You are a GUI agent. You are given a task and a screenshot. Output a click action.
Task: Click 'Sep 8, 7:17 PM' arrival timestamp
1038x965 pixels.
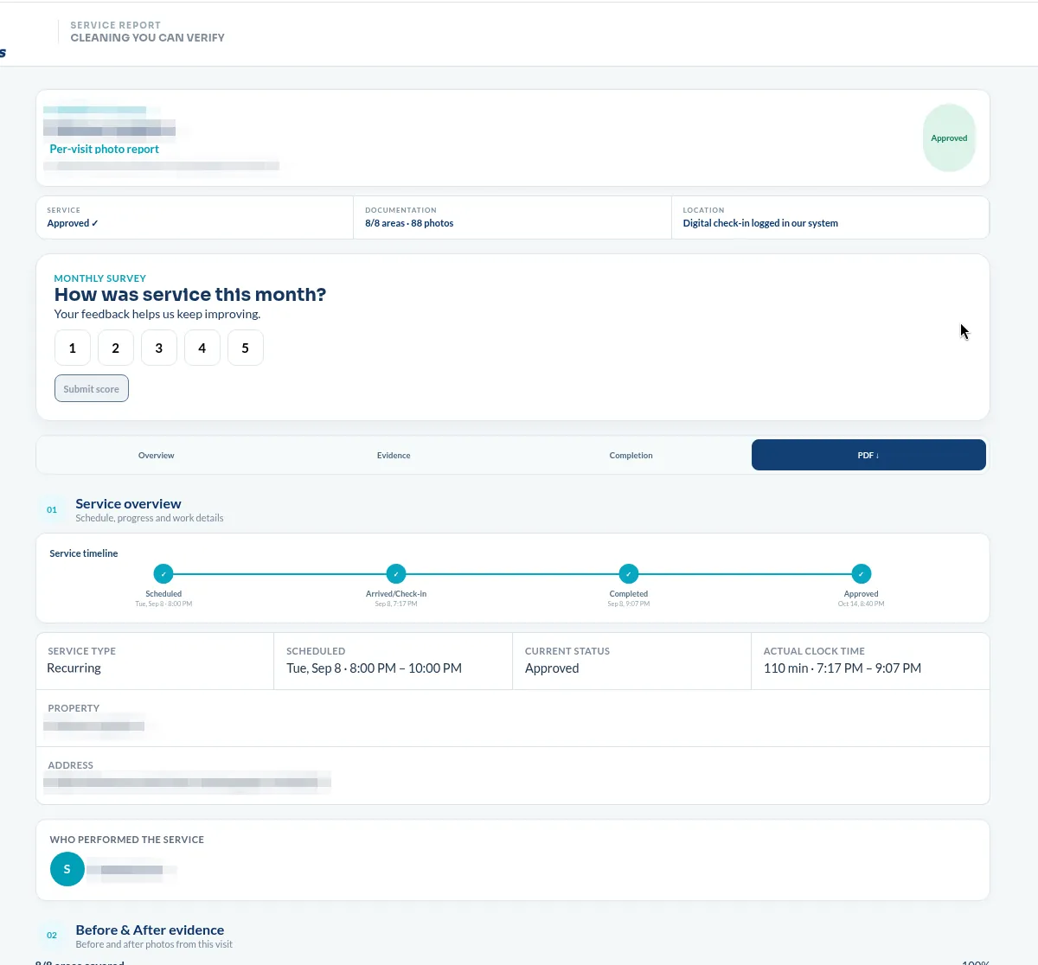(396, 604)
